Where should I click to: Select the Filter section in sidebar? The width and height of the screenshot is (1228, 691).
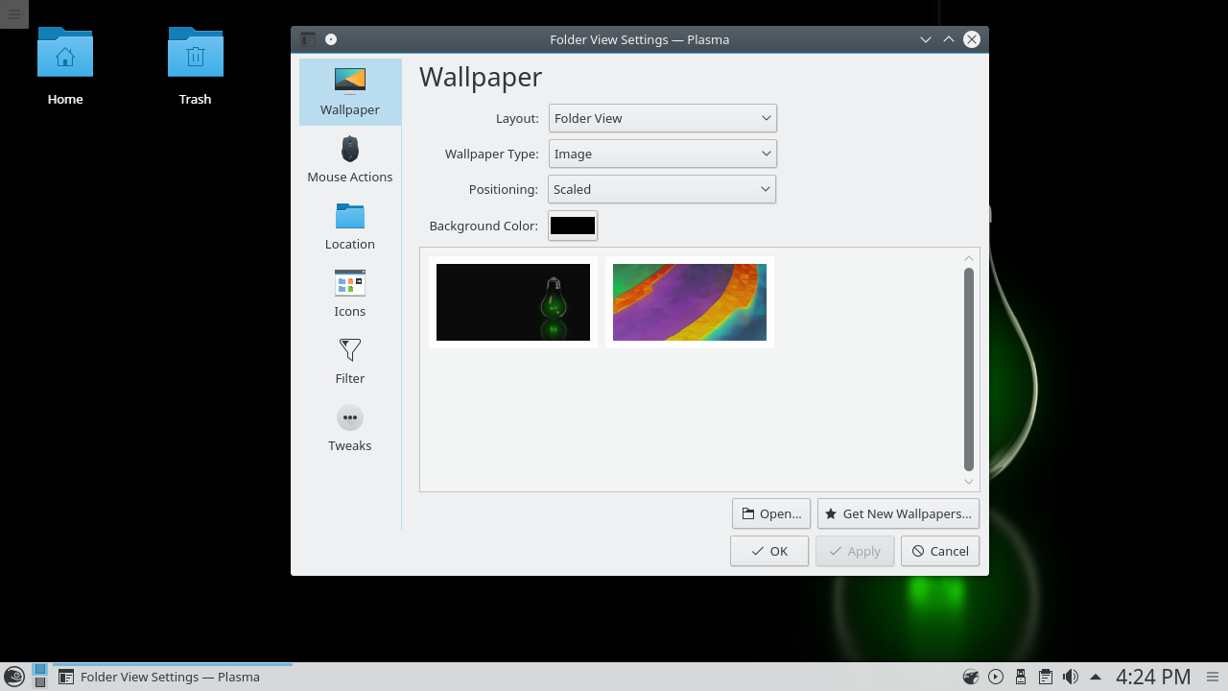pyautogui.click(x=349, y=361)
